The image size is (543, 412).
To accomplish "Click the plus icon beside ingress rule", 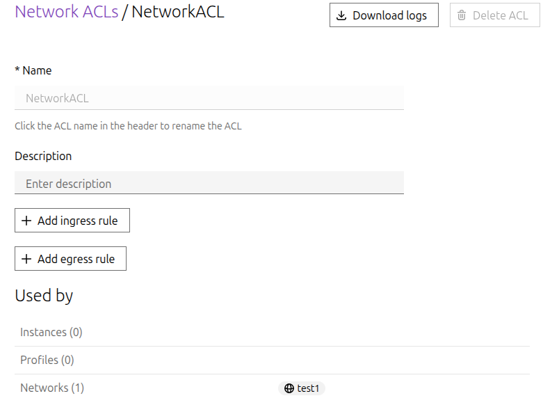I will pos(26,221).
